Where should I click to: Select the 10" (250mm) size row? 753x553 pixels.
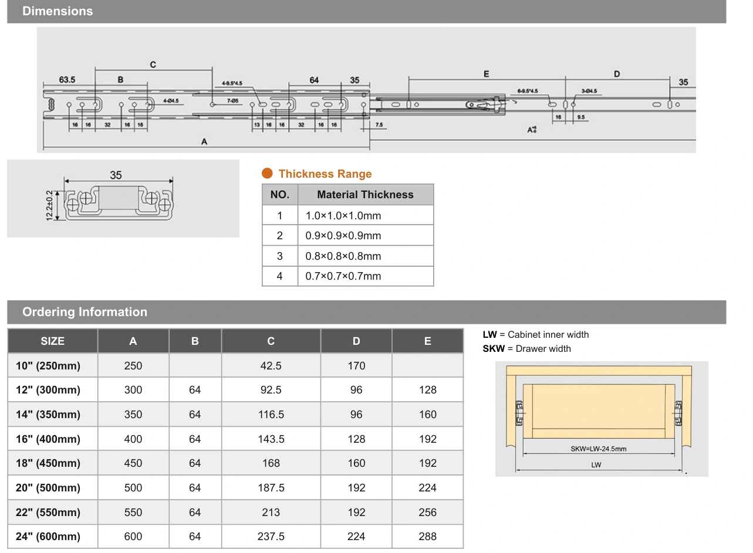235,365
